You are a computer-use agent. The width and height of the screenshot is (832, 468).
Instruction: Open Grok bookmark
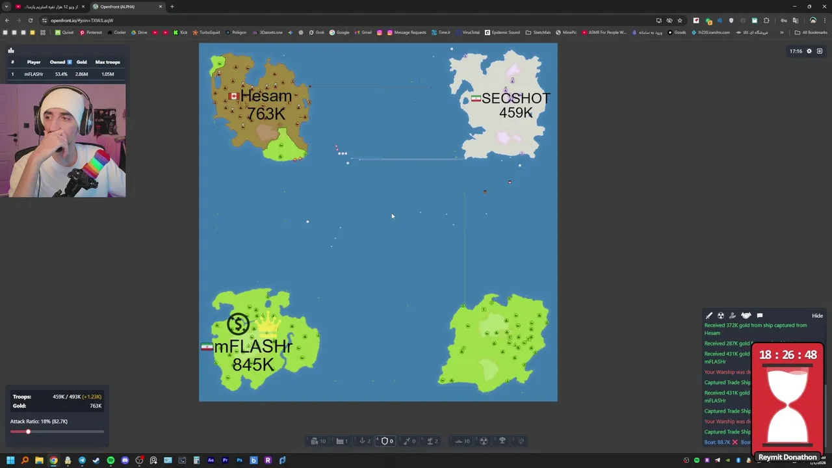[316, 32]
